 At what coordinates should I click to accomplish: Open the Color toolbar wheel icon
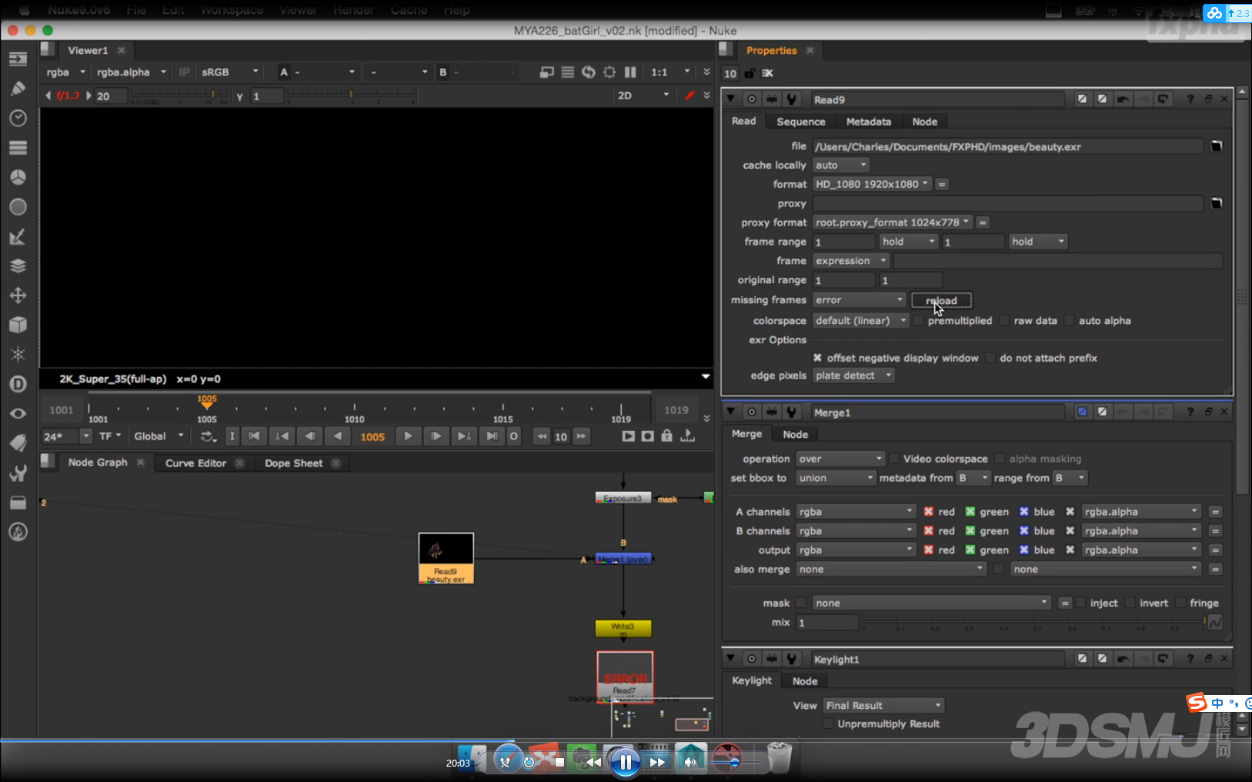point(18,177)
